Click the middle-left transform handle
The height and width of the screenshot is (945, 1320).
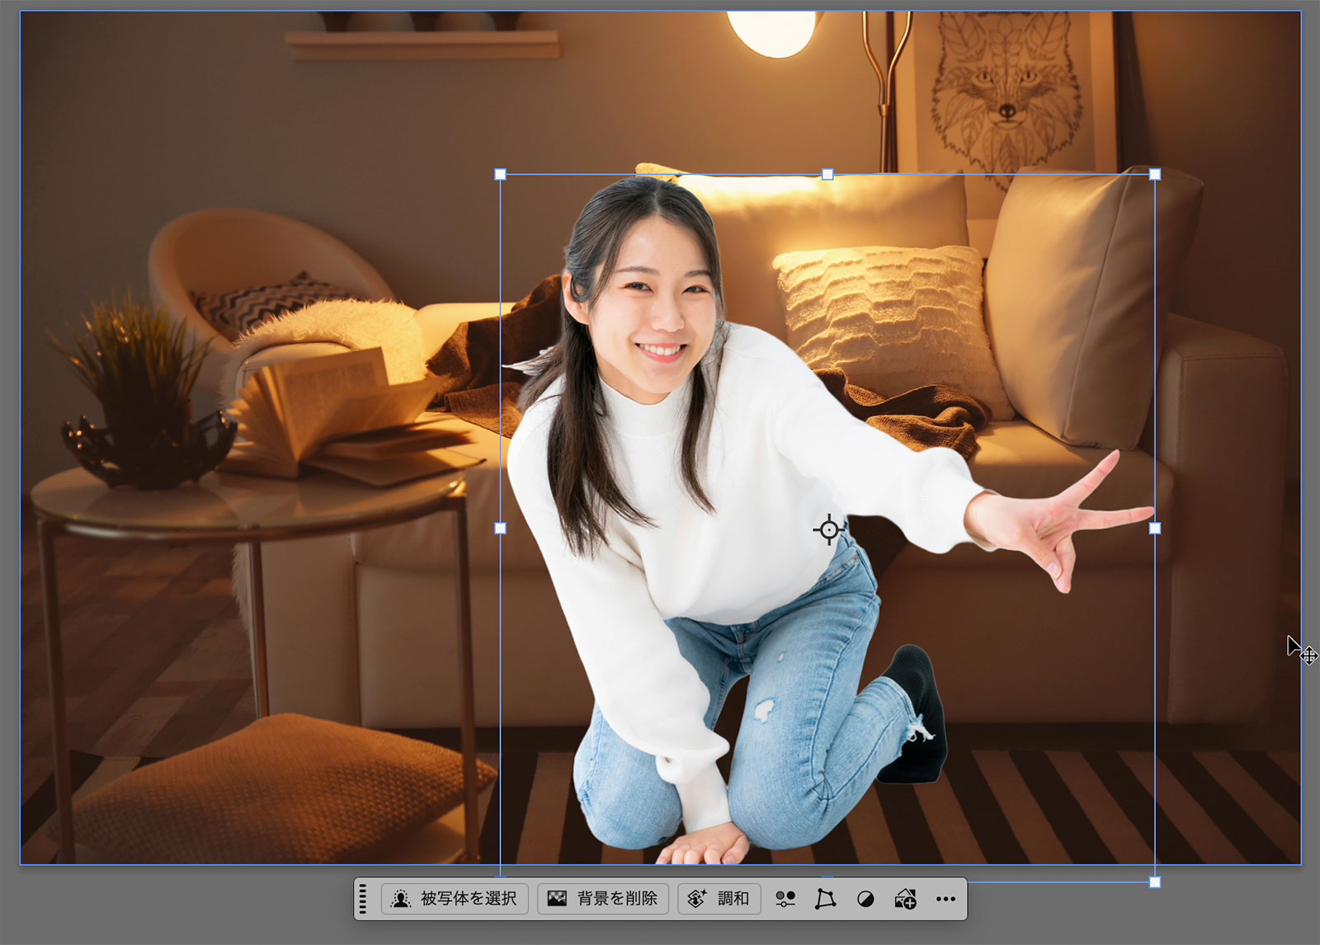(x=500, y=528)
